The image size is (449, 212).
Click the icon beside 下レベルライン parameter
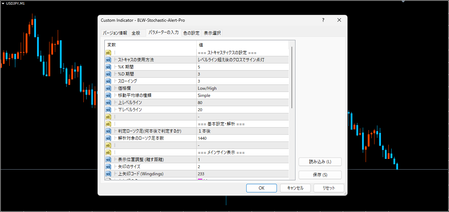pos(108,110)
